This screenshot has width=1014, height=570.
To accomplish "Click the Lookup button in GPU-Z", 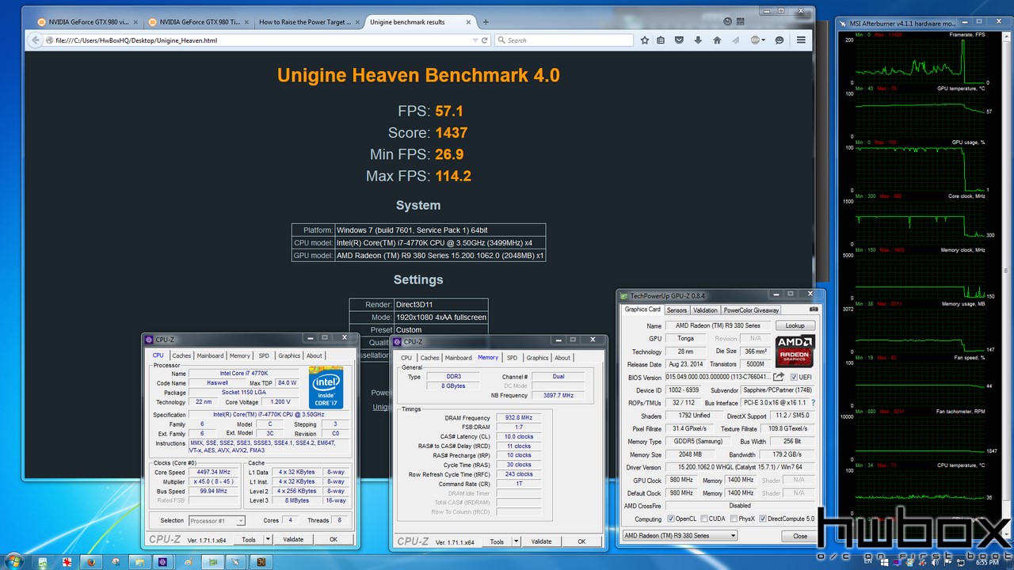I will (795, 325).
